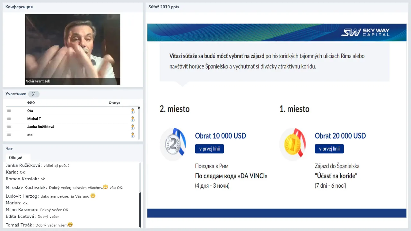
Task: Click '(7 dní - 6 nocí)' slide text
Action: [330, 185]
